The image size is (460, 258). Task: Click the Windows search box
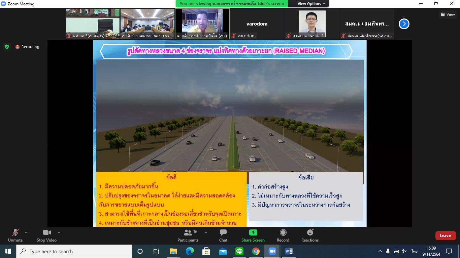(74, 251)
